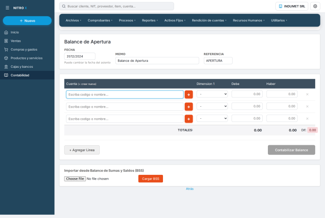
Task: Focus first row account name input
Action: coord(125,95)
